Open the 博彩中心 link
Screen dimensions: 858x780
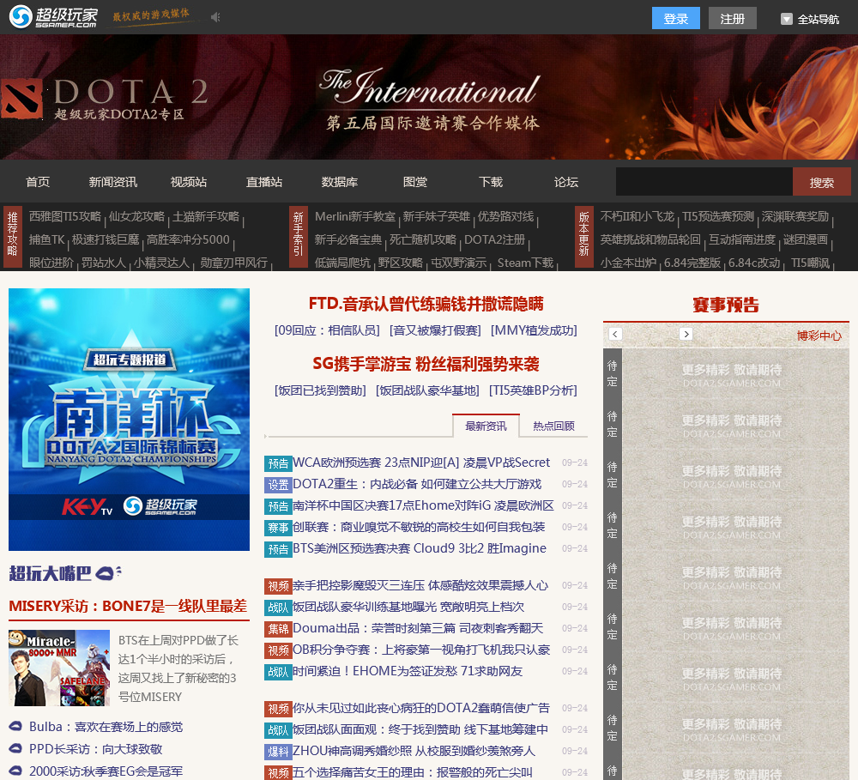pos(819,335)
